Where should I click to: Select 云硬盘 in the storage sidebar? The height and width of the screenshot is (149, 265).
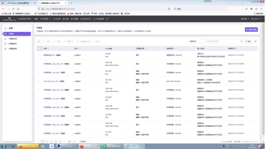17,34
